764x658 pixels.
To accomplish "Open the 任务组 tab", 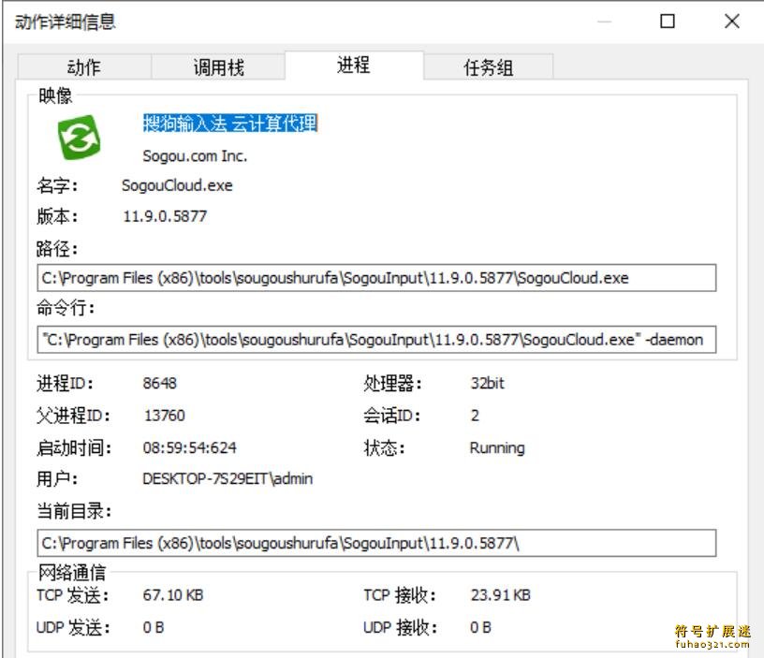I will point(488,66).
